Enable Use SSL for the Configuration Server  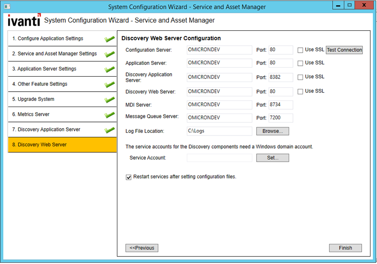[x=300, y=50]
